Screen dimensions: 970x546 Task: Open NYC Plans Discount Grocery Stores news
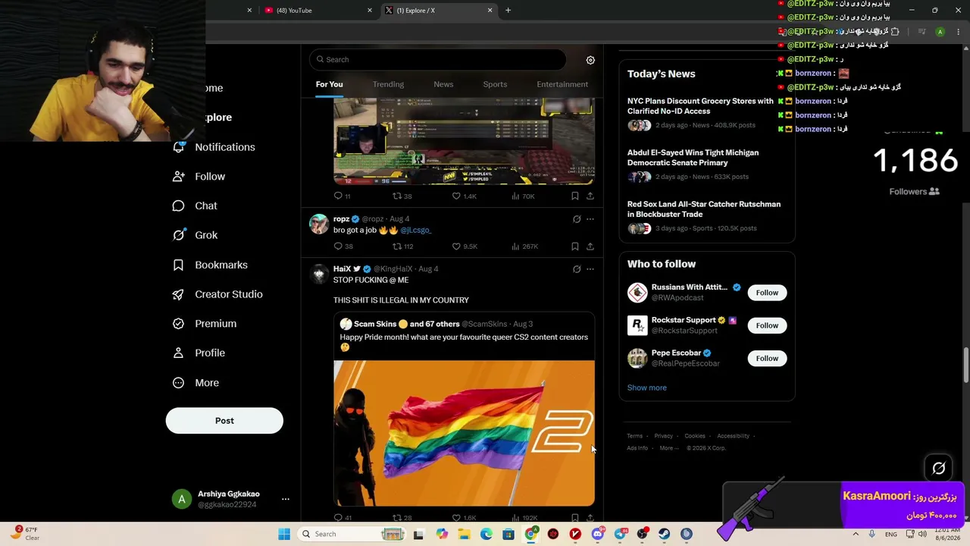click(x=700, y=106)
